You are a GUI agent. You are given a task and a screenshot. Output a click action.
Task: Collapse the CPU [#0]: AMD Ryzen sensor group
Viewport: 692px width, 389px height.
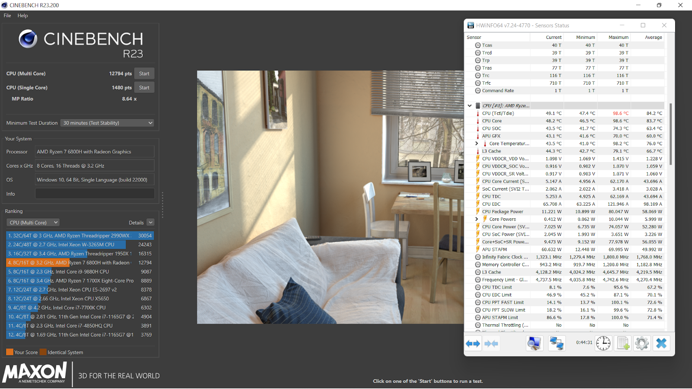coord(470,105)
